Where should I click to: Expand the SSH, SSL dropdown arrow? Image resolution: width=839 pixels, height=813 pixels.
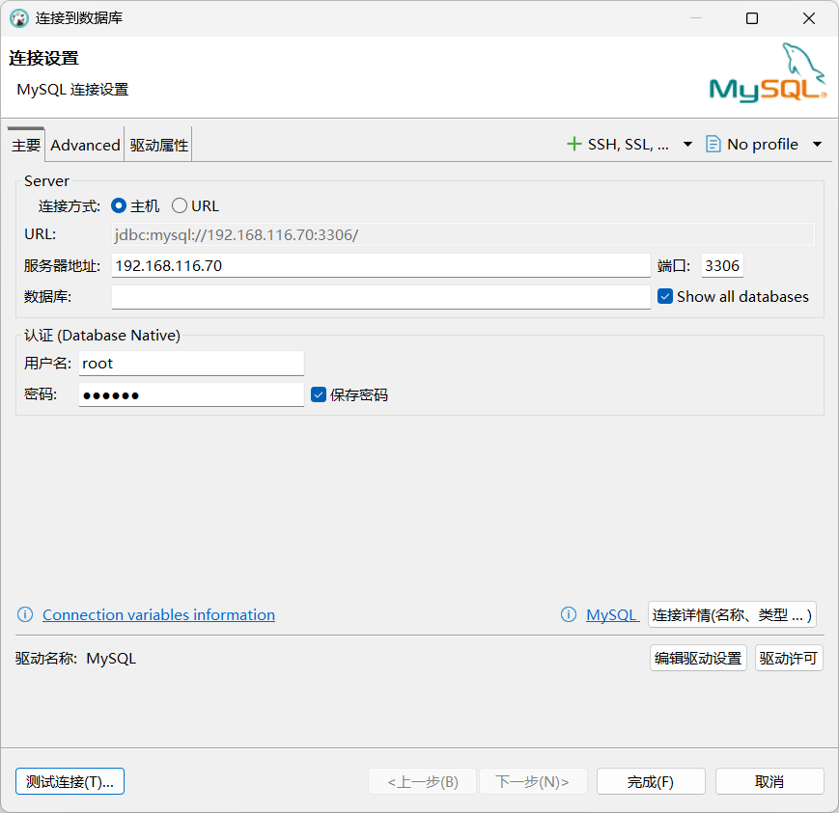687,145
